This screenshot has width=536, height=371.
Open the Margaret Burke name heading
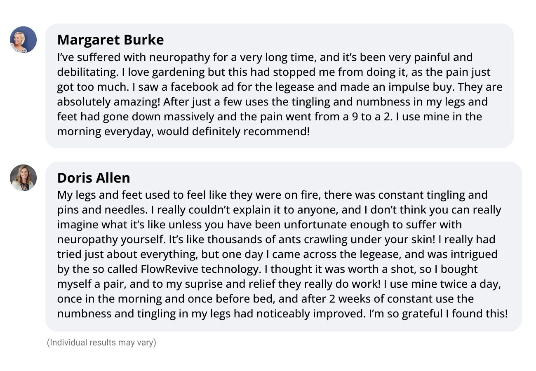click(110, 40)
